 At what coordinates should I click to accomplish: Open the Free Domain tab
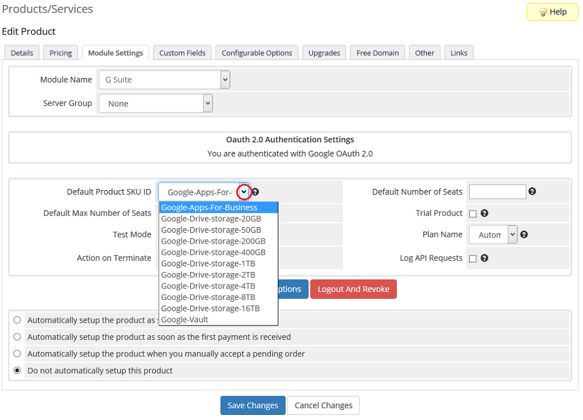click(377, 53)
